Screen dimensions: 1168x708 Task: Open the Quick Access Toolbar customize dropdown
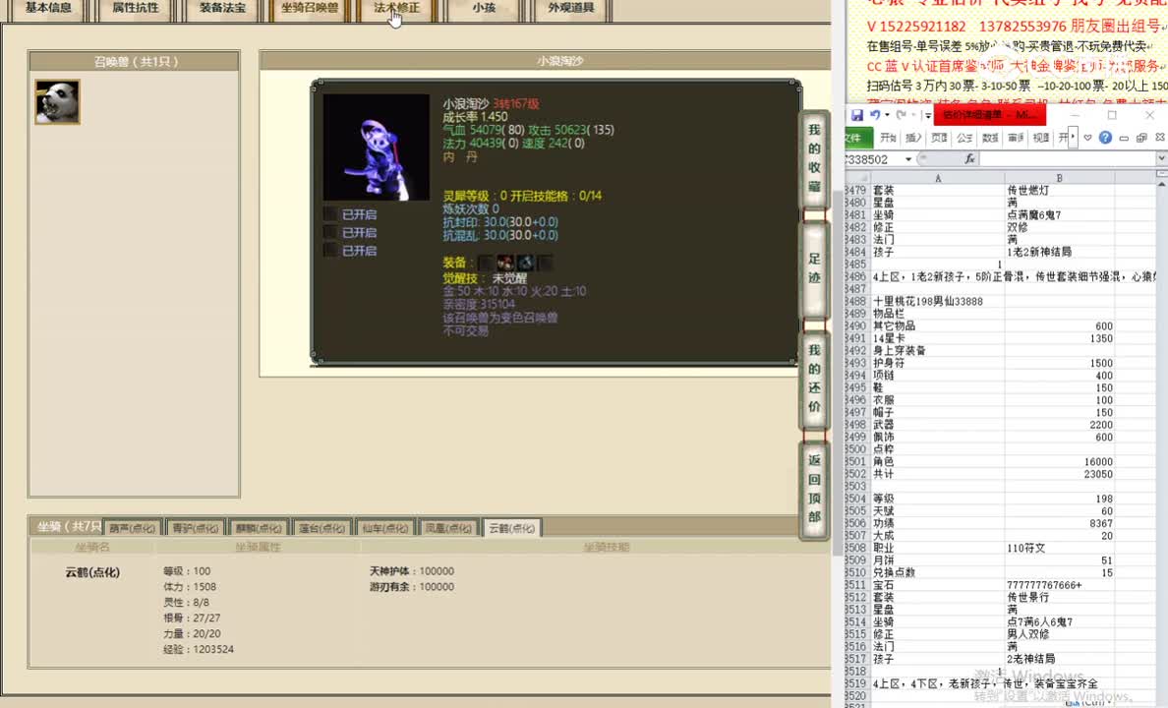coord(927,114)
